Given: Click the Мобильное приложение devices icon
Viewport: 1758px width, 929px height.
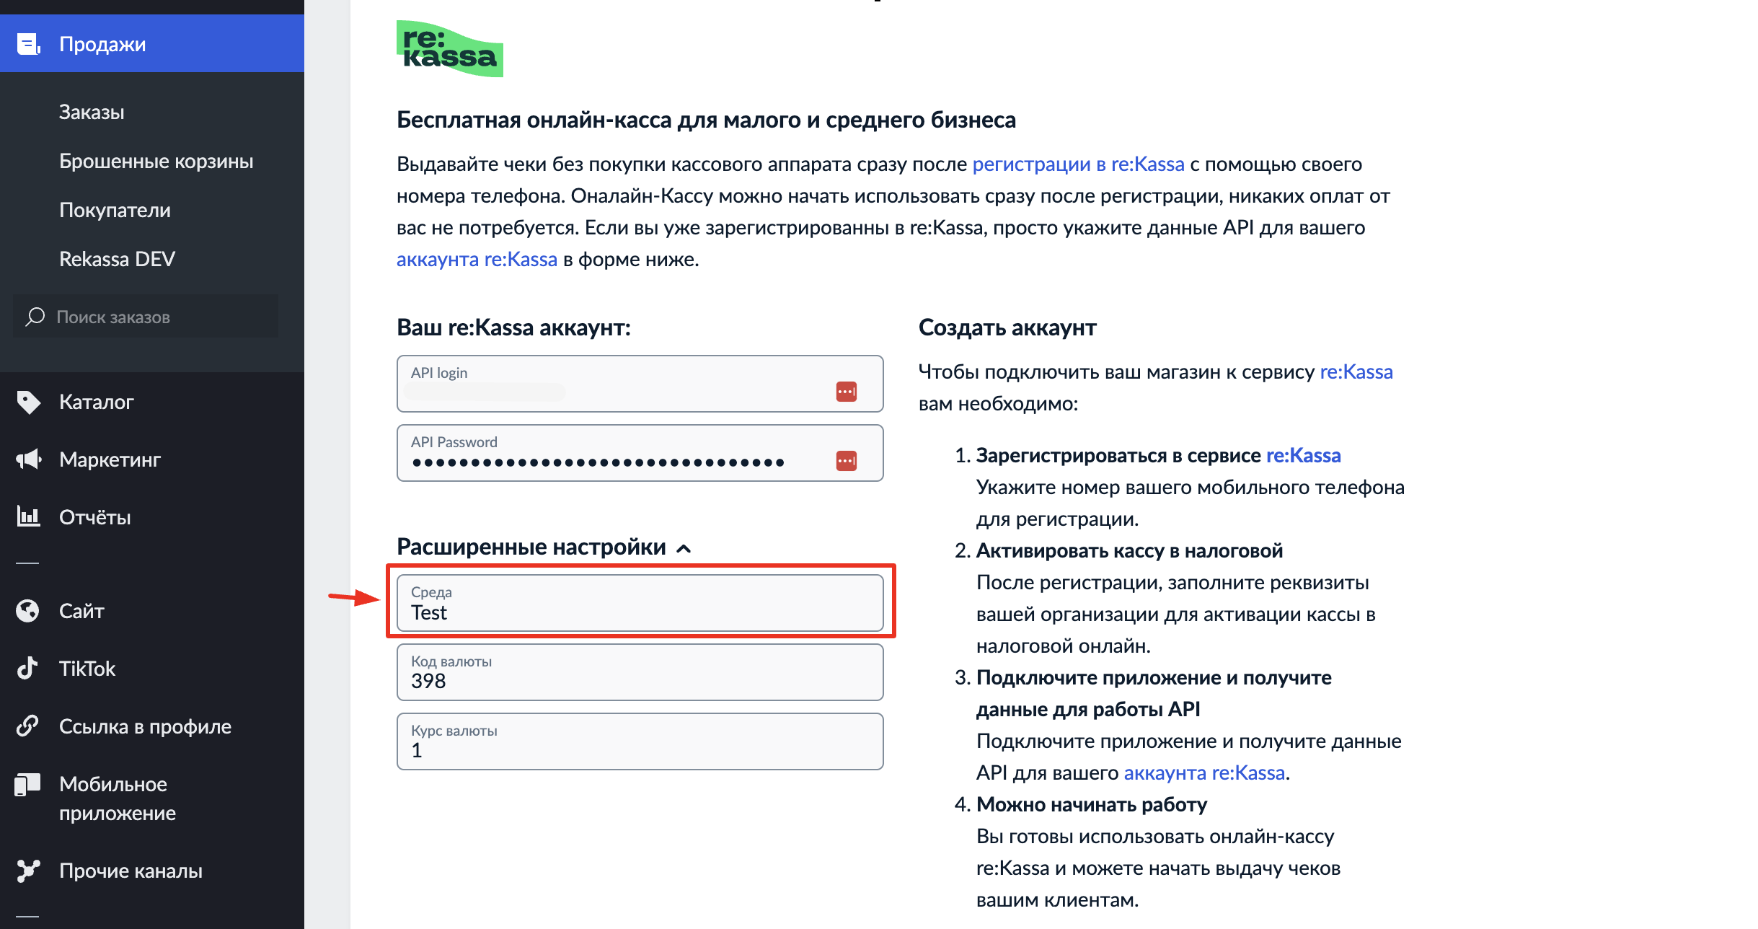Looking at the screenshot, I should [27, 785].
